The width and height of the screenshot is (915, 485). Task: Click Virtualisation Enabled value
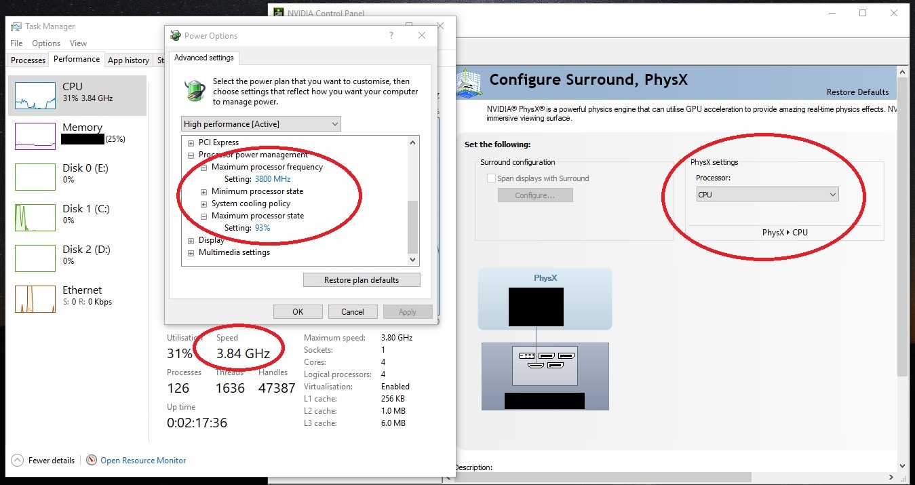(395, 387)
